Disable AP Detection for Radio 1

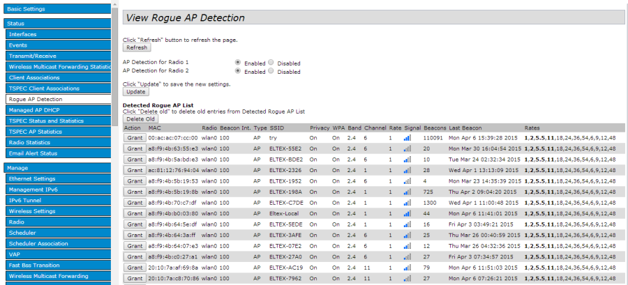pos(271,63)
